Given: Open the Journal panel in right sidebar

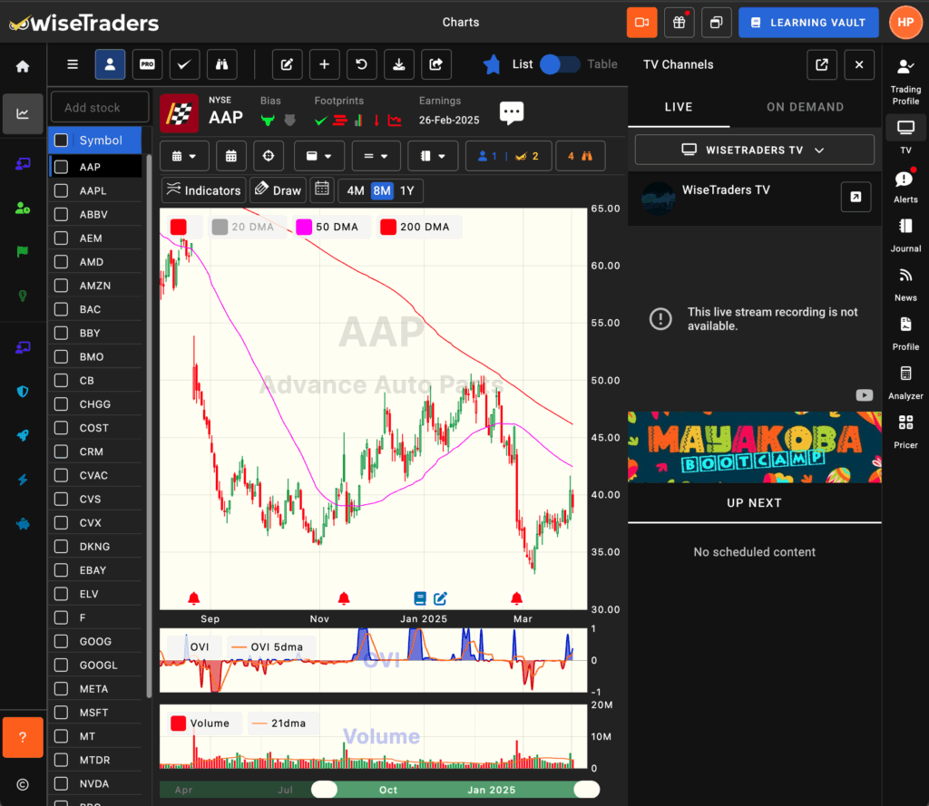Looking at the screenshot, I should click(905, 234).
